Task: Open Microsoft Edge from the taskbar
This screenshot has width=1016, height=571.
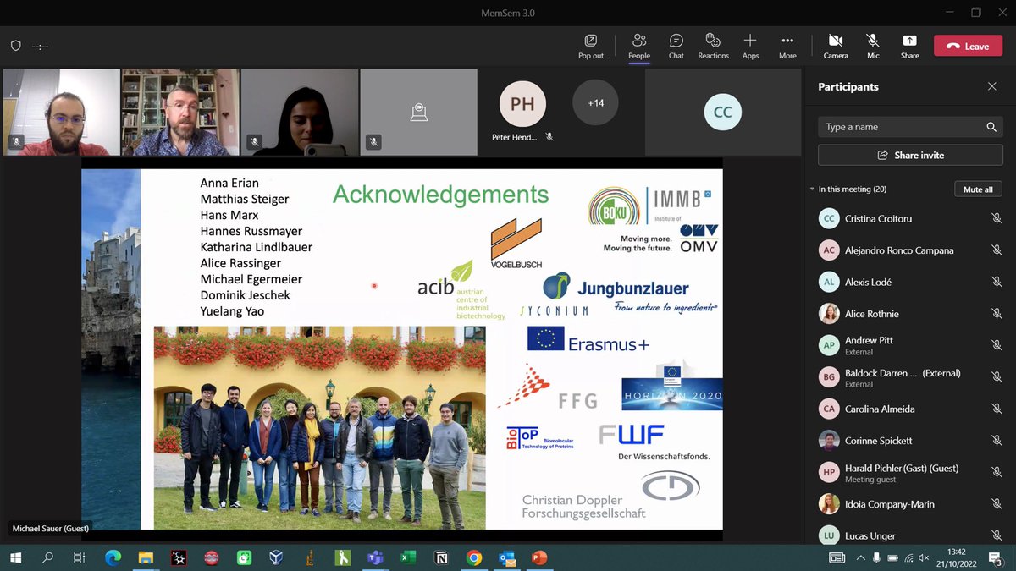Action: pos(113,557)
